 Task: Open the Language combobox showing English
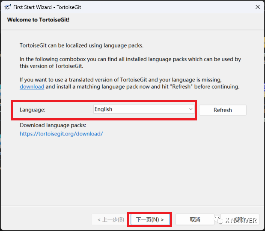tap(144, 109)
